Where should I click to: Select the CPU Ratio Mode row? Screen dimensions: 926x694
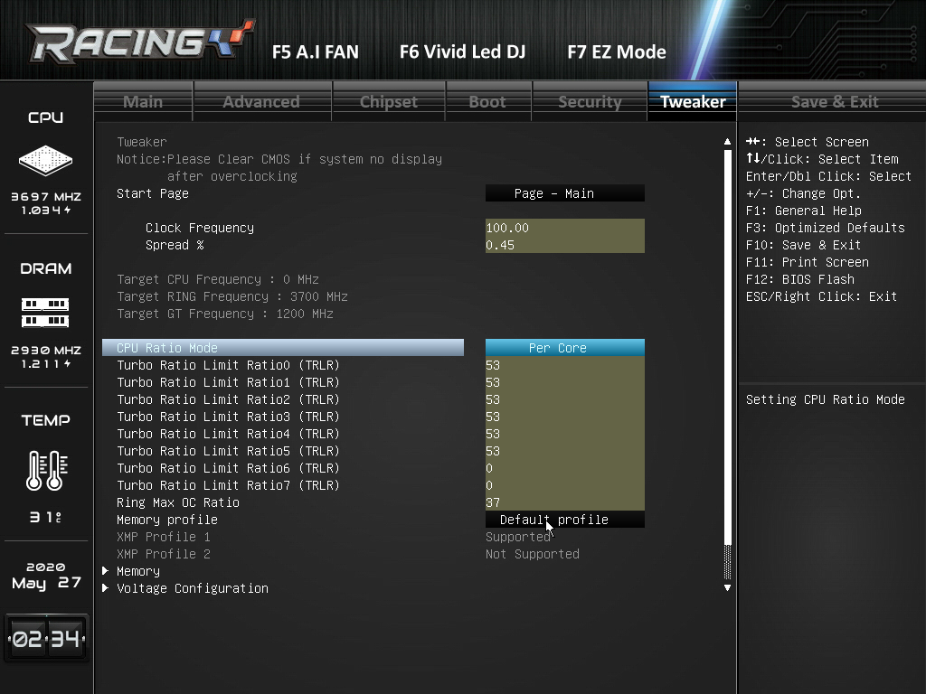coord(283,348)
